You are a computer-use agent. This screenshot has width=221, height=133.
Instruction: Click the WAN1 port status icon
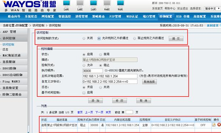(120, 4)
